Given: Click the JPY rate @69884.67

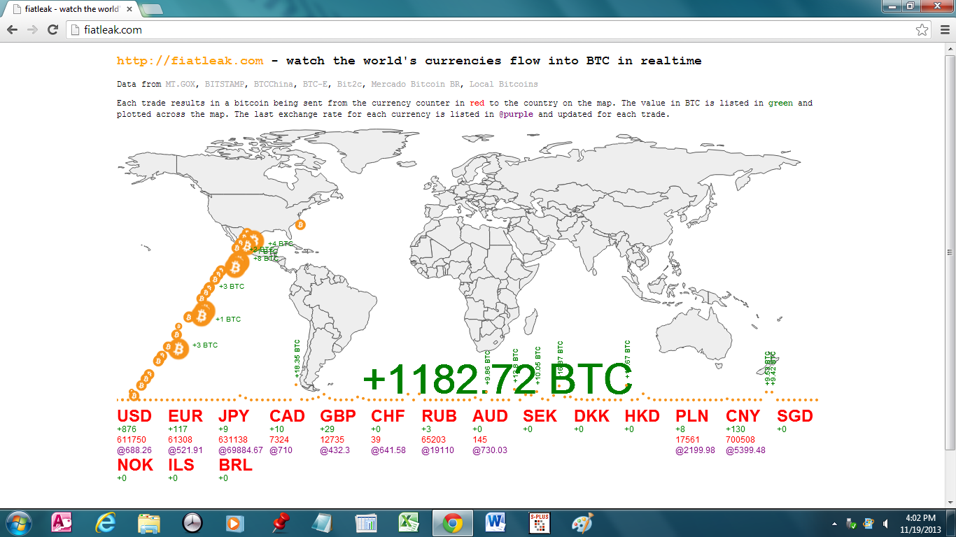Looking at the screenshot, I should pyautogui.click(x=241, y=450).
